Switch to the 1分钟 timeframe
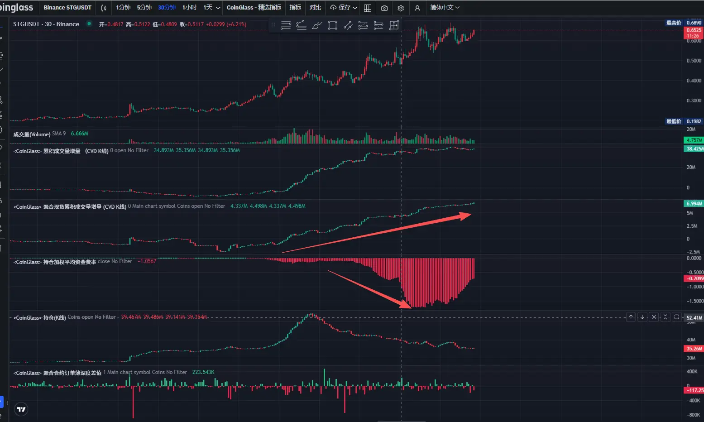This screenshot has width=704, height=422. tap(123, 8)
